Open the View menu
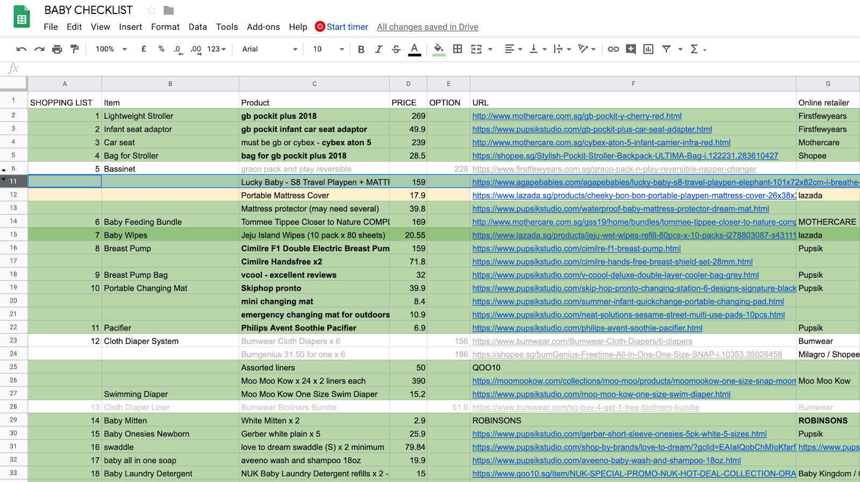Screen dimensions: 860x482 coord(101,27)
